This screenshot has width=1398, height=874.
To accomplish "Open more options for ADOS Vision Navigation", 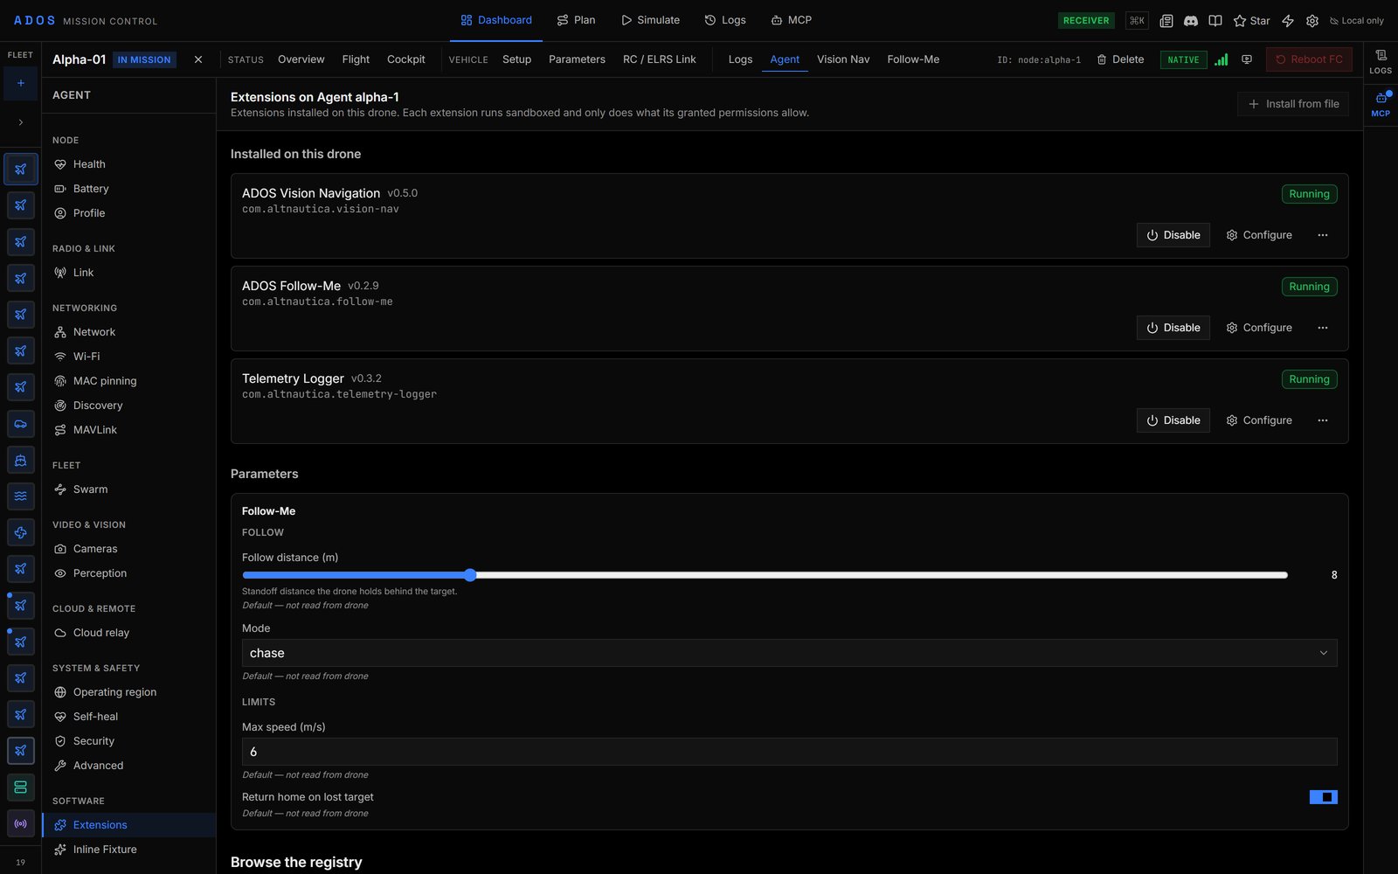I will [x=1323, y=235].
